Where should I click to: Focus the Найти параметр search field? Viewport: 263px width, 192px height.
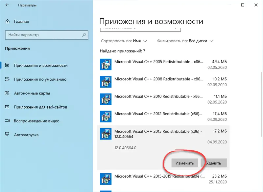pyautogui.click(x=47, y=35)
